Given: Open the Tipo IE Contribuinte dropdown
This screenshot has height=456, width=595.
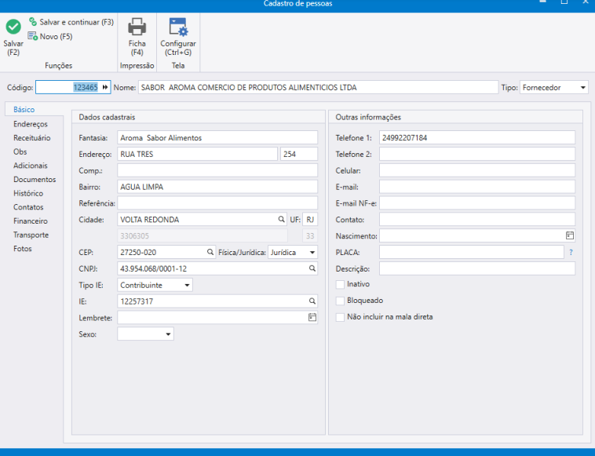Looking at the screenshot, I should pos(187,285).
